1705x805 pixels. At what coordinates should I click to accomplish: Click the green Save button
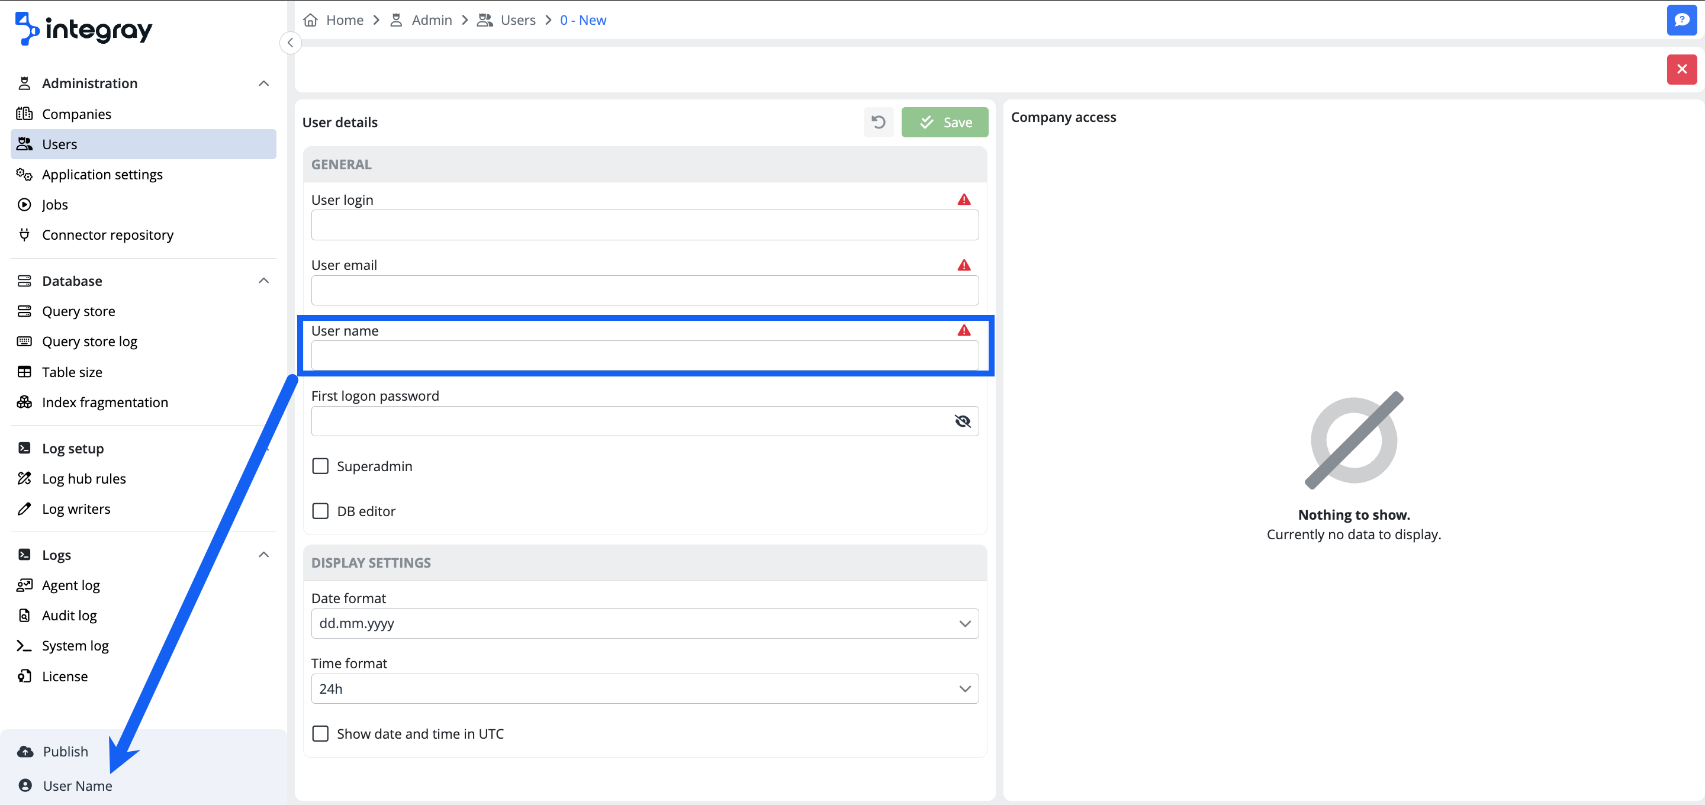pos(944,123)
